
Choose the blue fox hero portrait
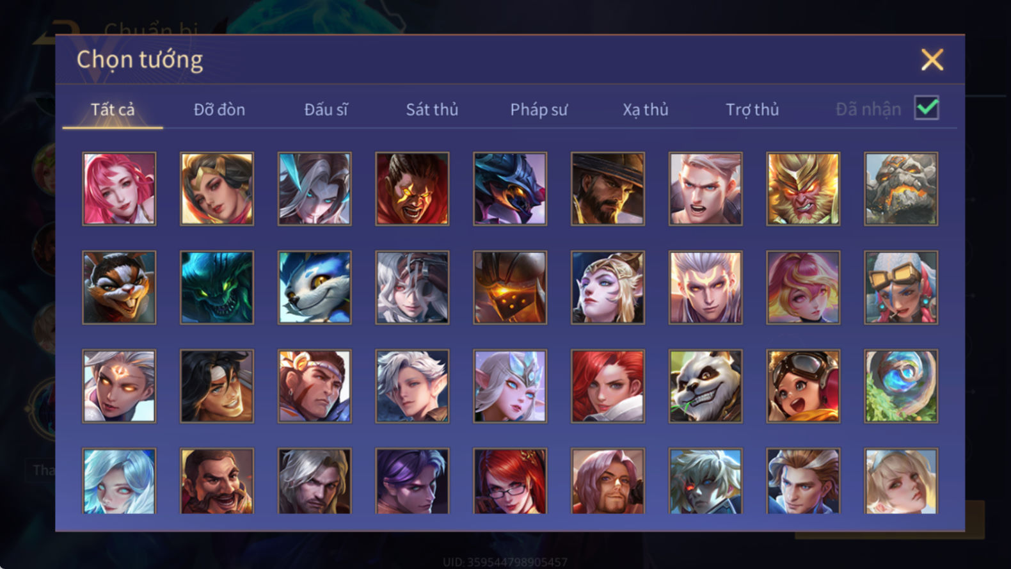click(314, 287)
